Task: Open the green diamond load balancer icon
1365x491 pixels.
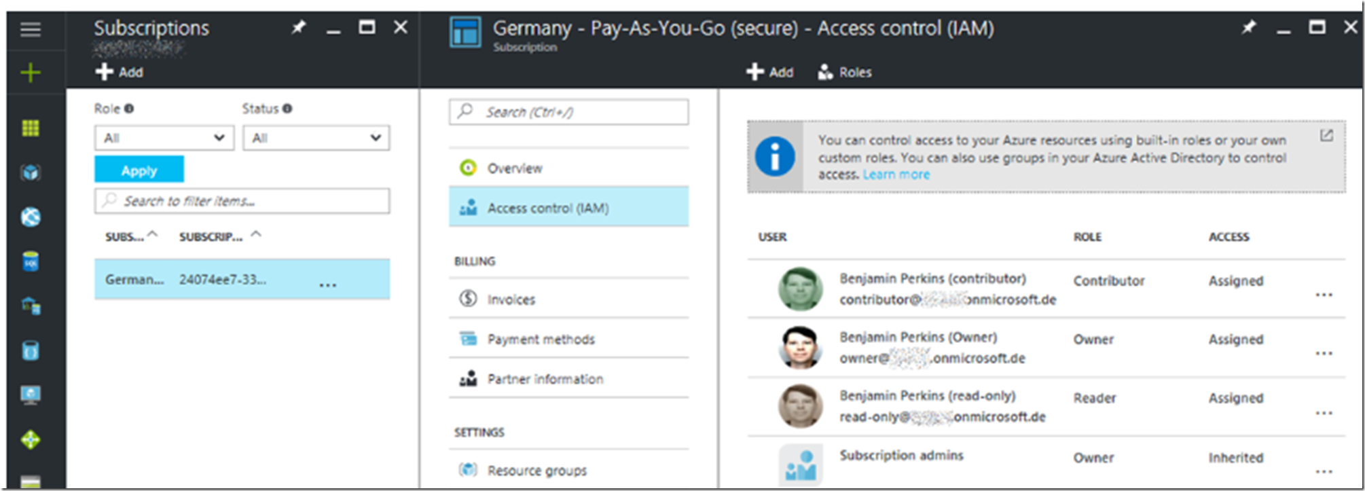Action: point(31,440)
